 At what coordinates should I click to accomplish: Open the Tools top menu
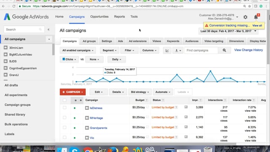pos(134,17)
